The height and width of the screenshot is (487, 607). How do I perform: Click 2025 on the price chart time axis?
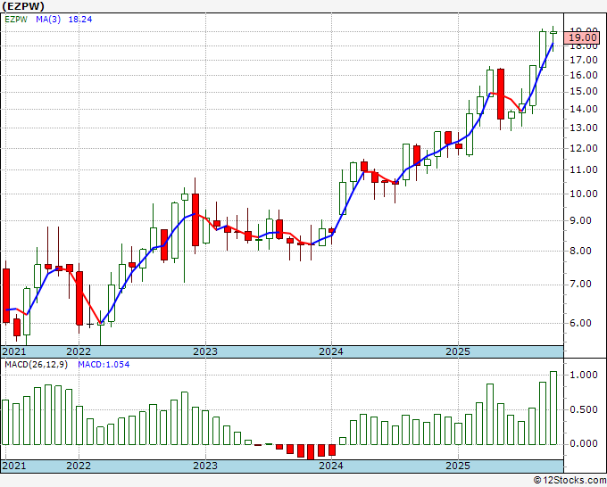click(x=458, y=351)
